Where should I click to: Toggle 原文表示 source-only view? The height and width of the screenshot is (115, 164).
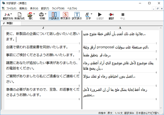click(66, 16)
